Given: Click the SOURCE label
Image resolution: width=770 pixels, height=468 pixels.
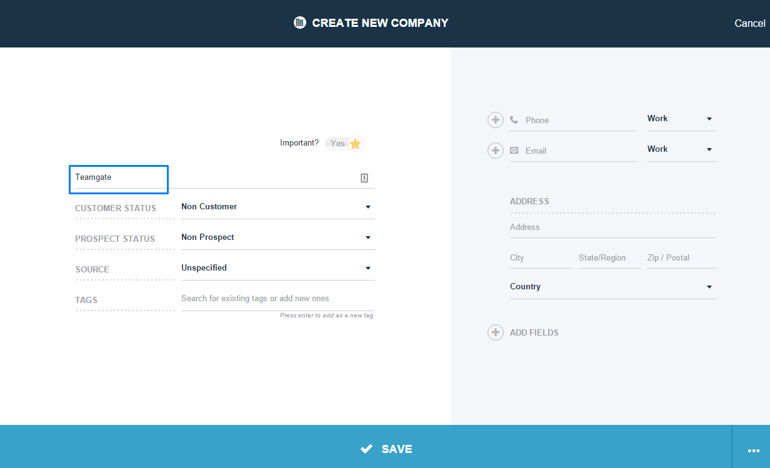Looking at the screenshot, I should point(92,269).
